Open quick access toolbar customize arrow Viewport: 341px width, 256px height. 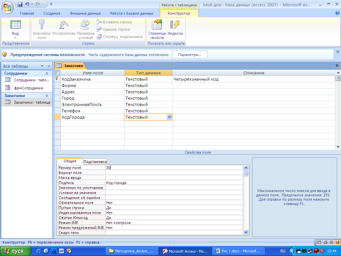[51, 4]
